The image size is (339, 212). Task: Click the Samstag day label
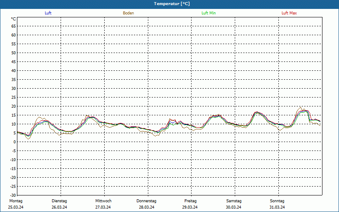pos(234,201)
